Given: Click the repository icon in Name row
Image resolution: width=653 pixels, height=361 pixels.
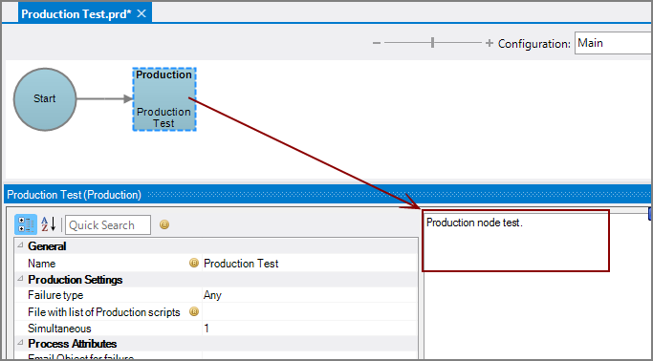Looking at the screenshot, I should coord(194,263).
